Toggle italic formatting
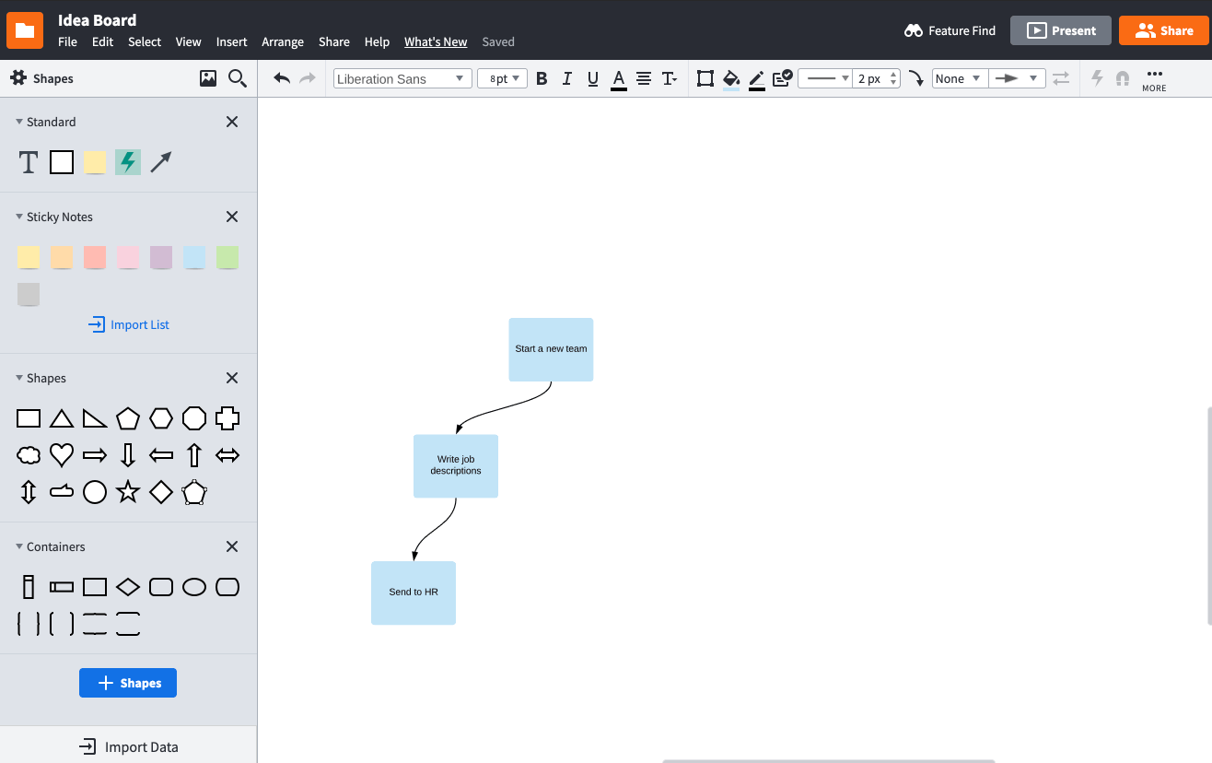 [567, 78]
